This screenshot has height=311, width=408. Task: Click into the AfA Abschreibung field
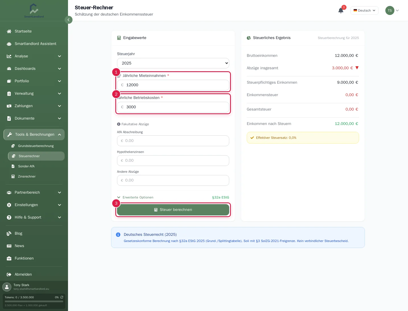pos(173,141)
